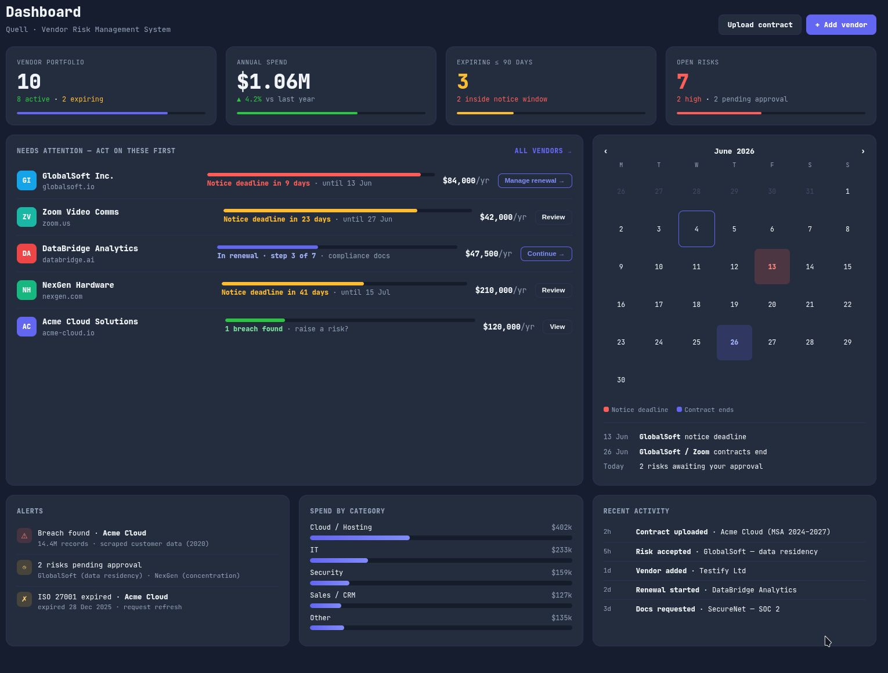This screenshot has height=673, width=888.
Task: Click the Add vendor button
Action: (x=841, y=25)
